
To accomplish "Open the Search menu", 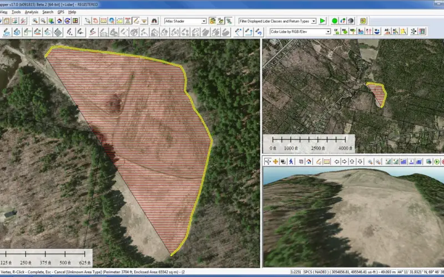I will 48,12.
